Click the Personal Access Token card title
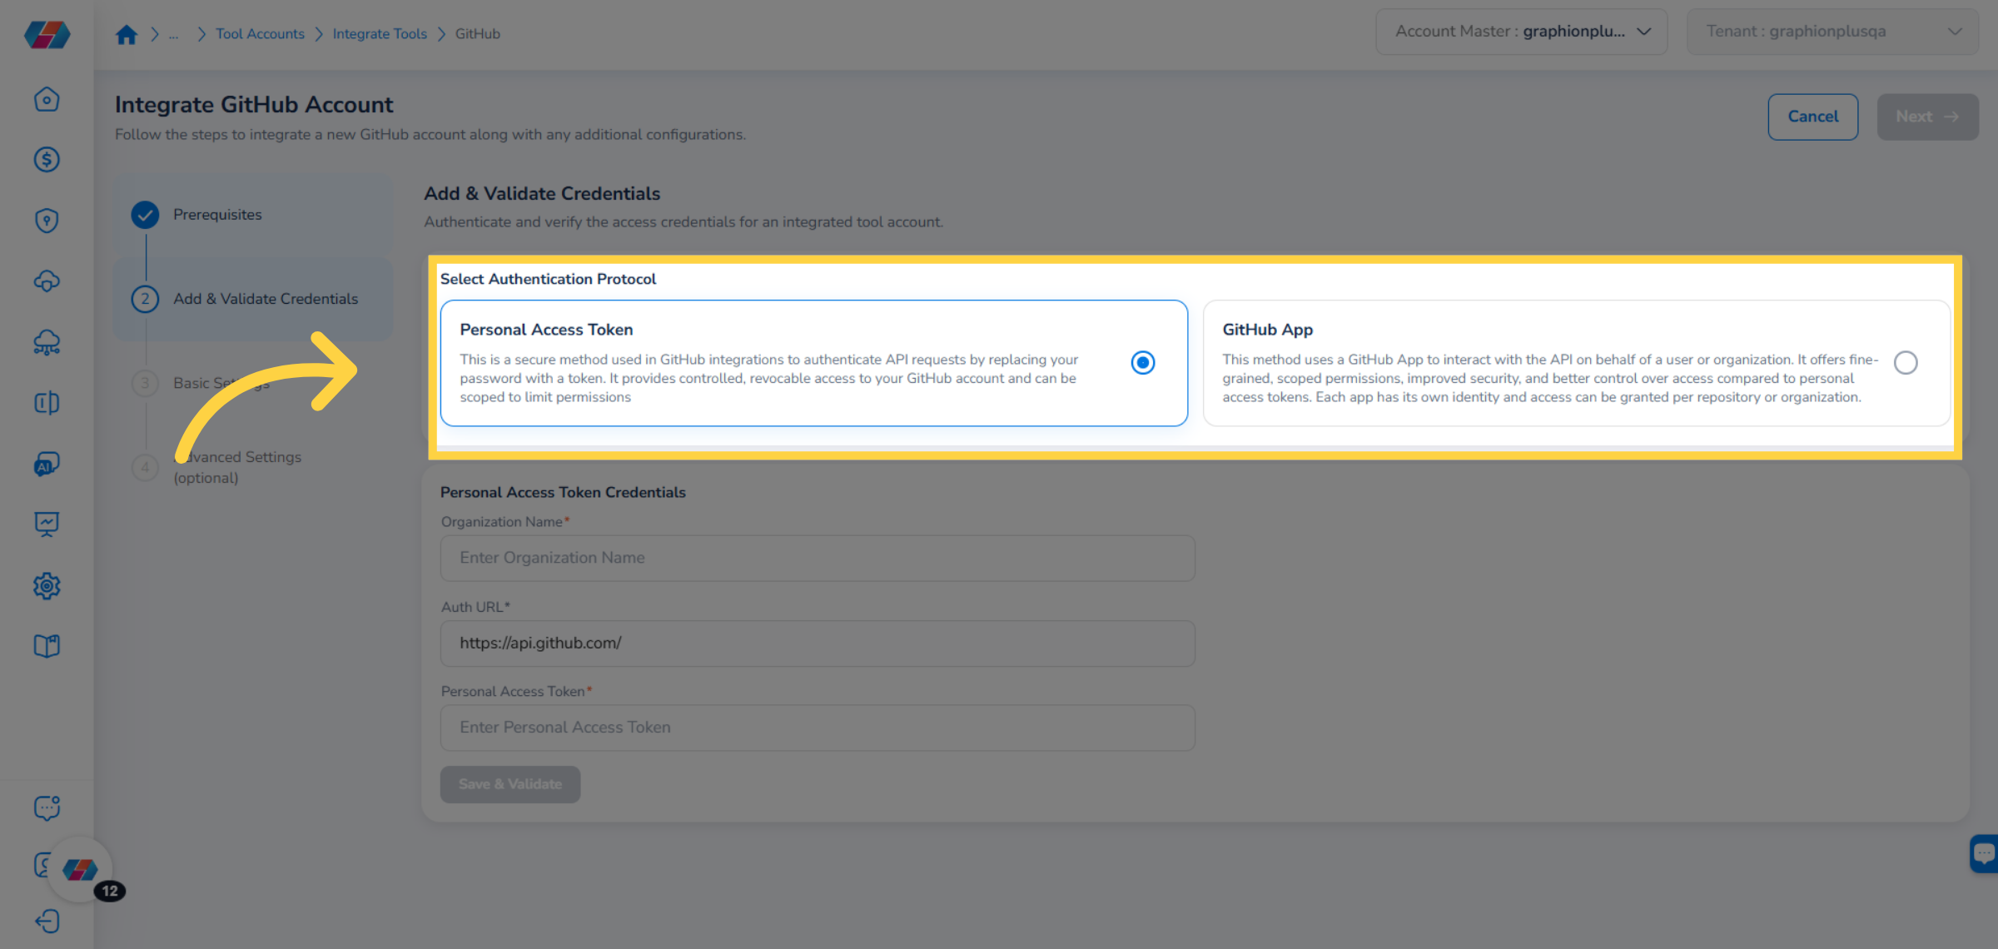 point(546,330)
